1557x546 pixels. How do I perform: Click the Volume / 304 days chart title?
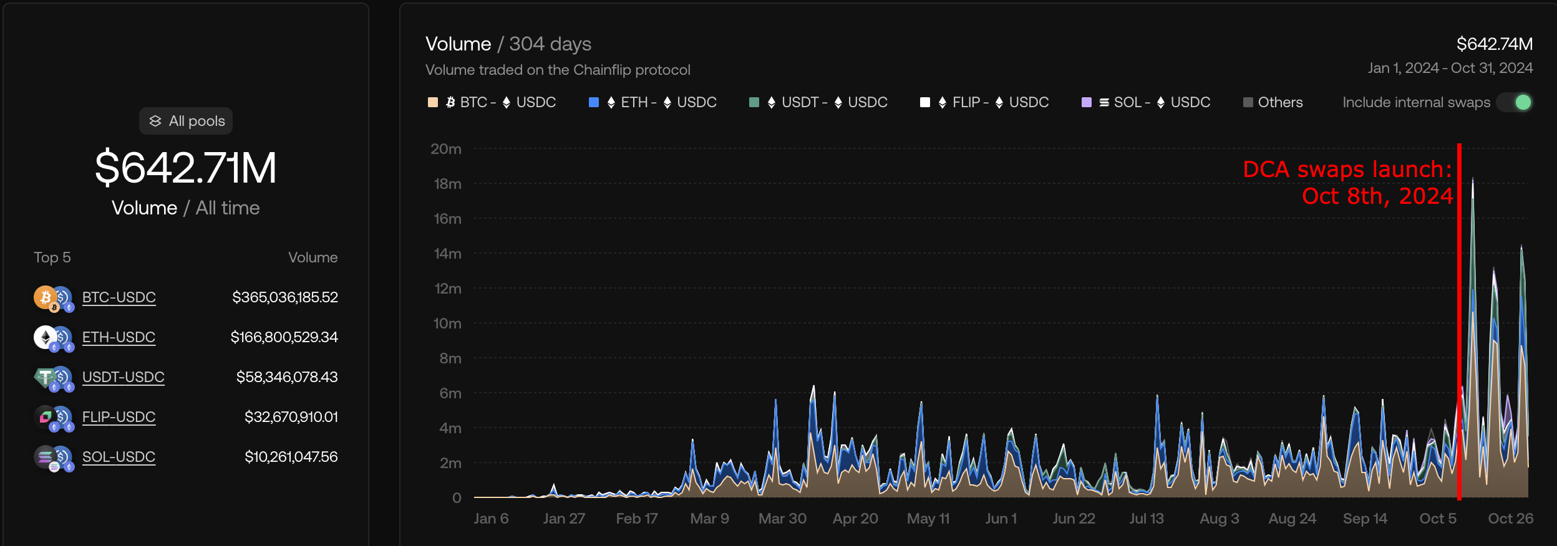[x=508, y=44]
